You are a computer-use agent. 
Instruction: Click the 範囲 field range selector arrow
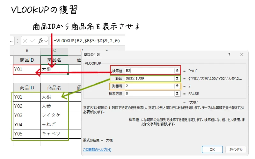tap(177, 78)
